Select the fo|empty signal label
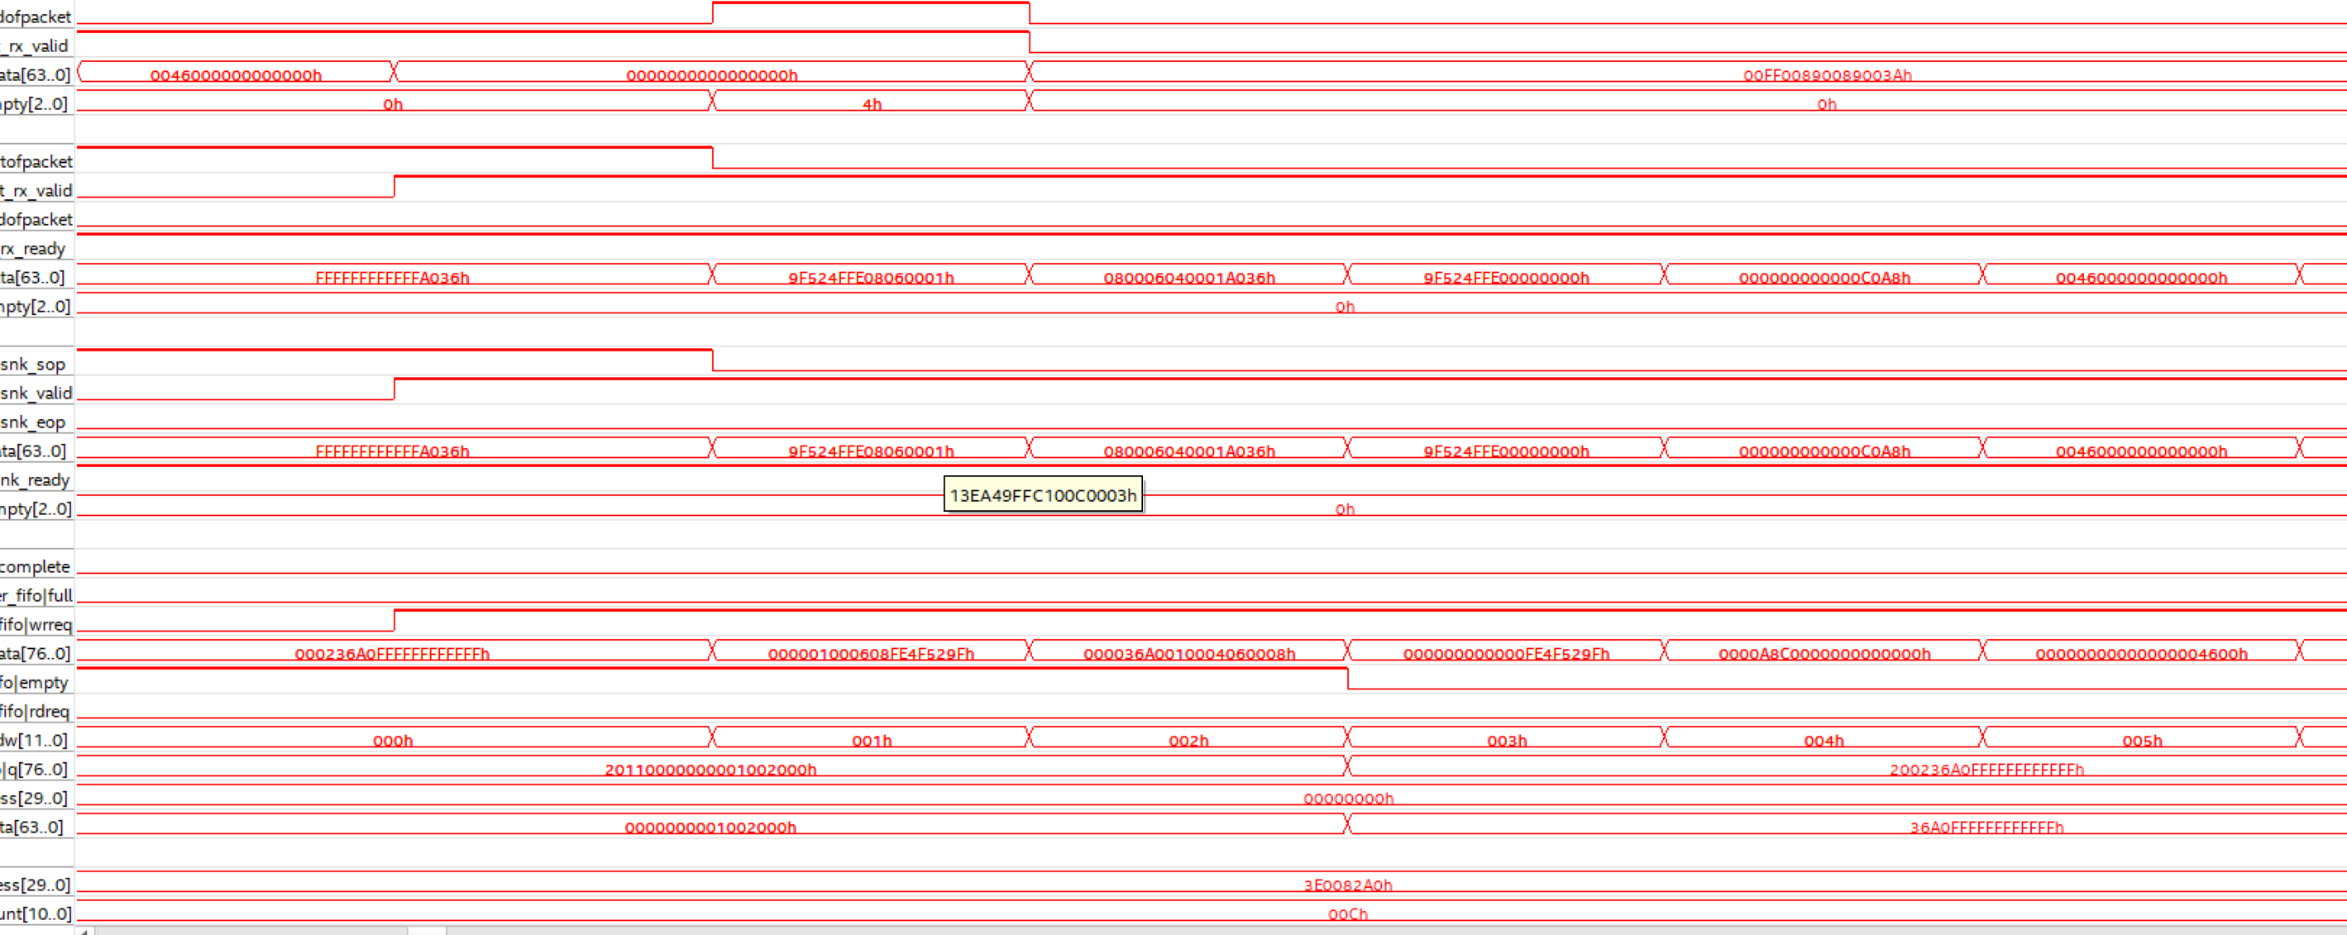This screenshot has width=2347, height=935. pos(35,682)
